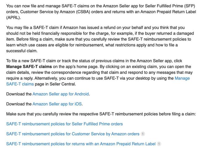203x149 pixels.
Task: Open reimbursement policies for Seller Fulfilled Prime orders
Action: [64, 124]
